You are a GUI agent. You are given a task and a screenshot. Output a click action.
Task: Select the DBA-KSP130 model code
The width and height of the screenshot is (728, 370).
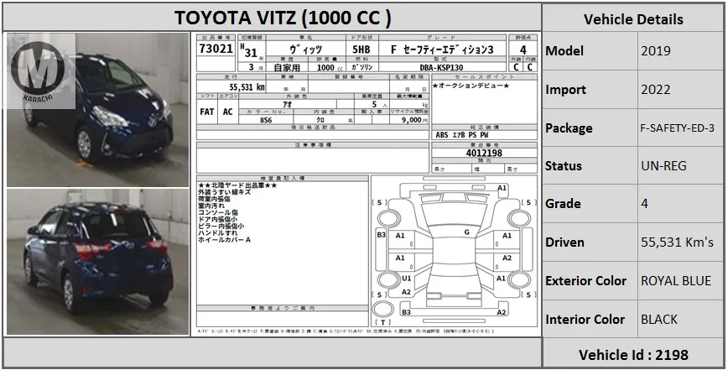pos(441,68)
